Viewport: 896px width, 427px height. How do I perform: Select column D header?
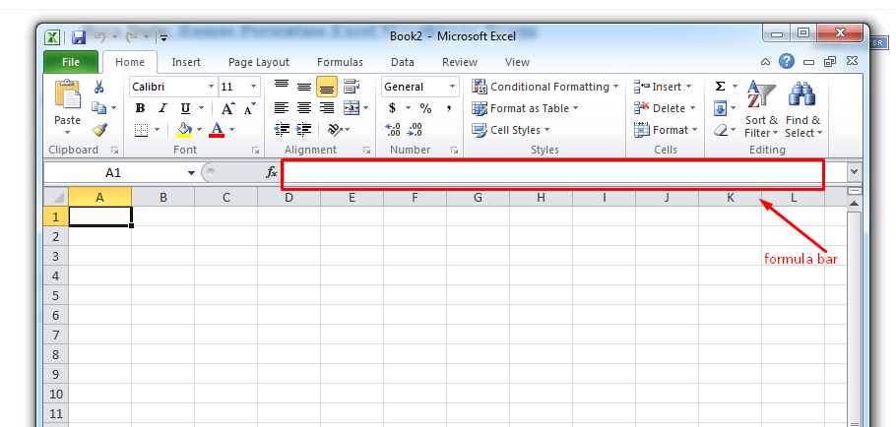tap(288, 198)
